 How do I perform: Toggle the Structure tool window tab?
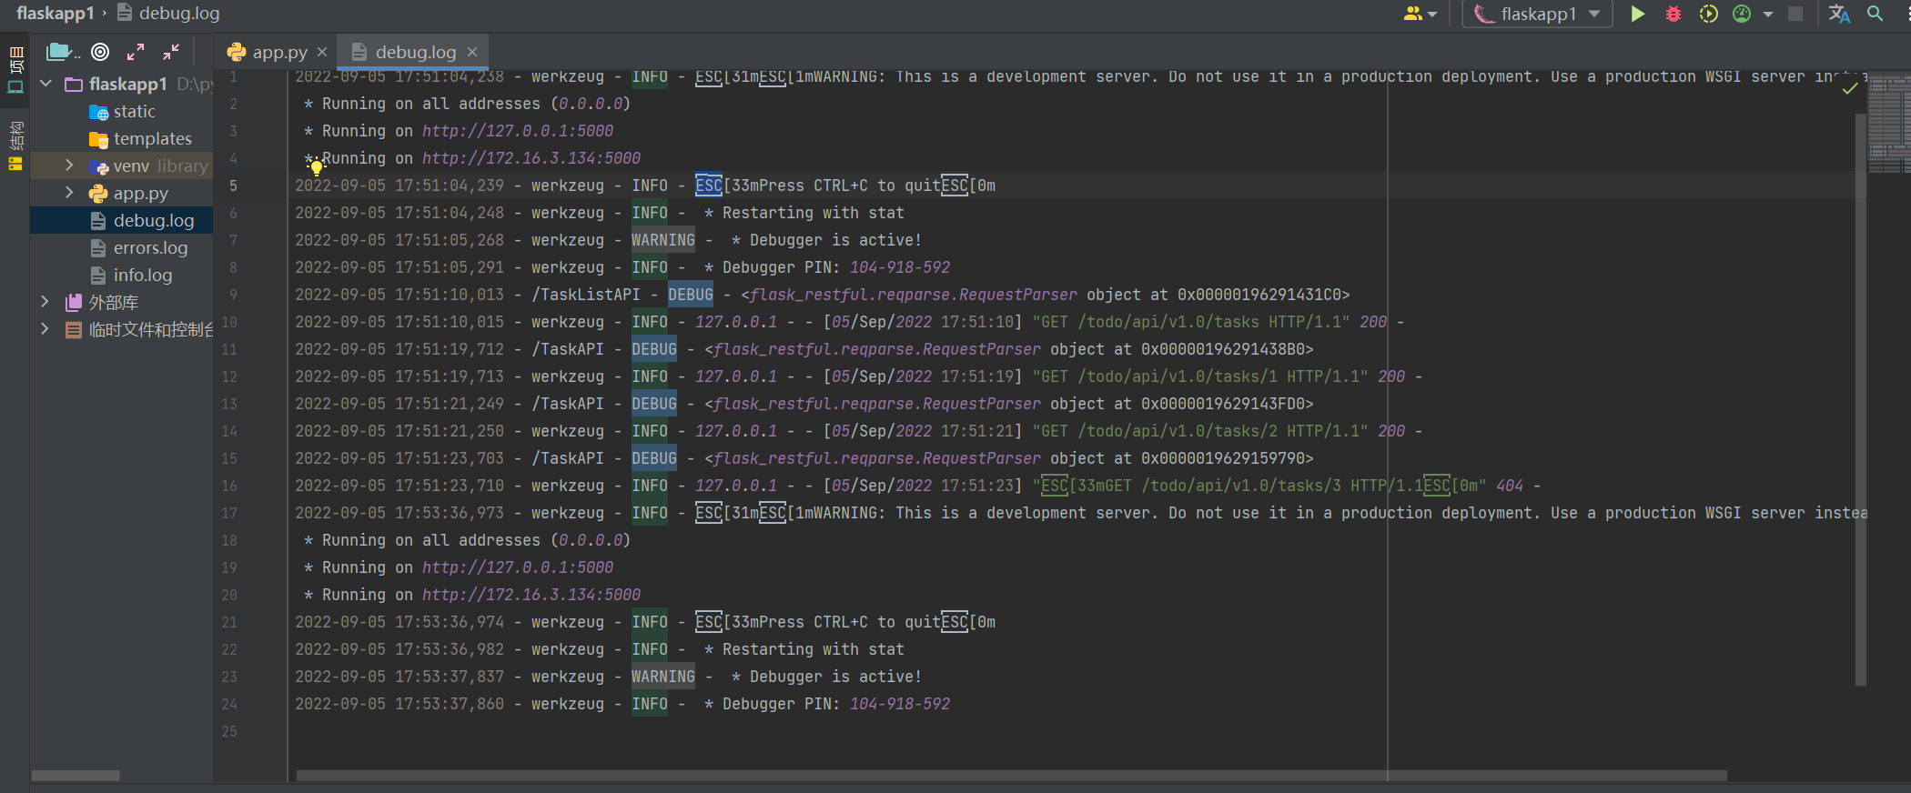point(15,146)
